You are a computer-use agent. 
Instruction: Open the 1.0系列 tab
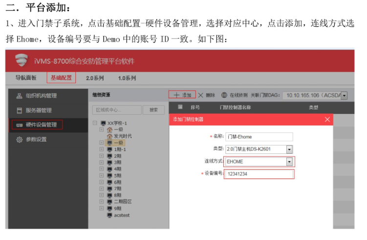127,78
